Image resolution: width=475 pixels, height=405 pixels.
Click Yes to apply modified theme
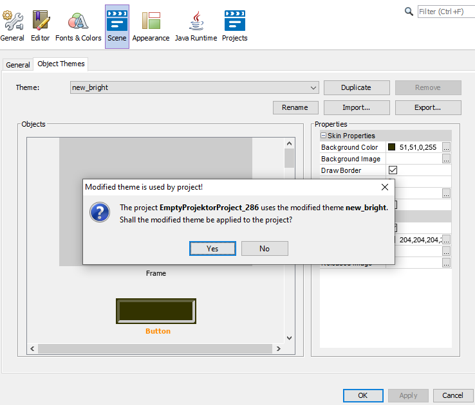(x=212, y=249)
